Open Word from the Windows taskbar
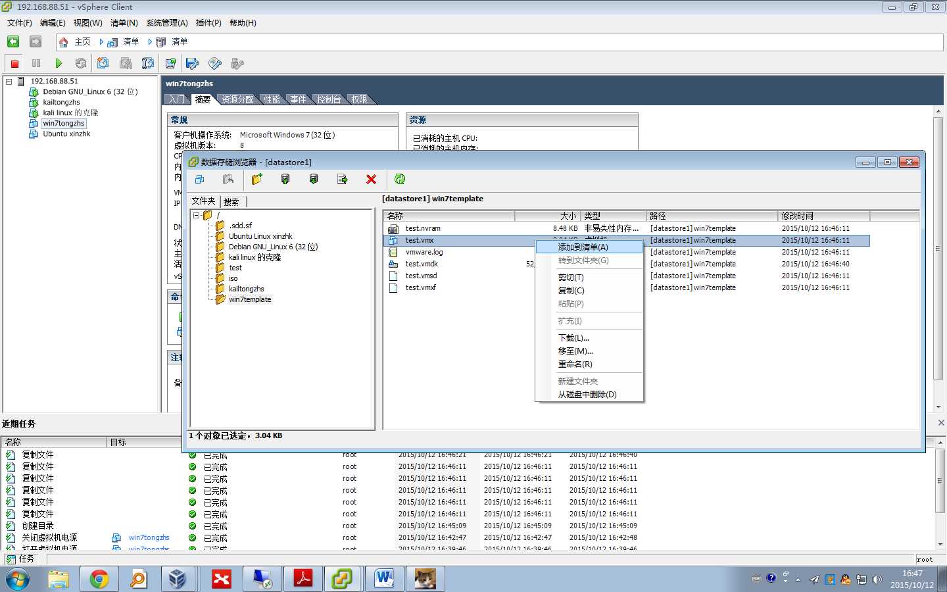The image size is (947, 592). tap(383, 579)
